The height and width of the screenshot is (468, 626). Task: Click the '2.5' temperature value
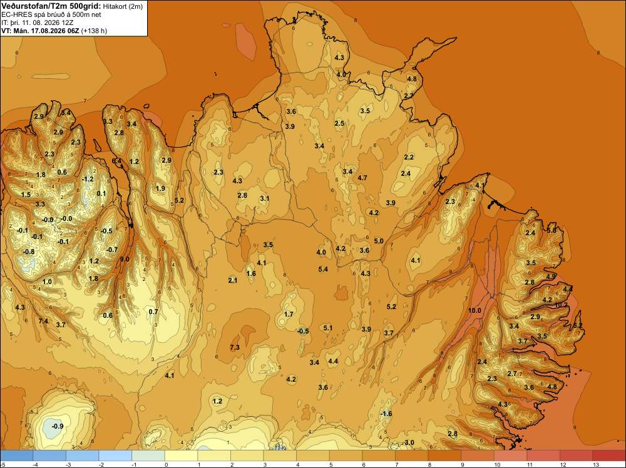339,124
